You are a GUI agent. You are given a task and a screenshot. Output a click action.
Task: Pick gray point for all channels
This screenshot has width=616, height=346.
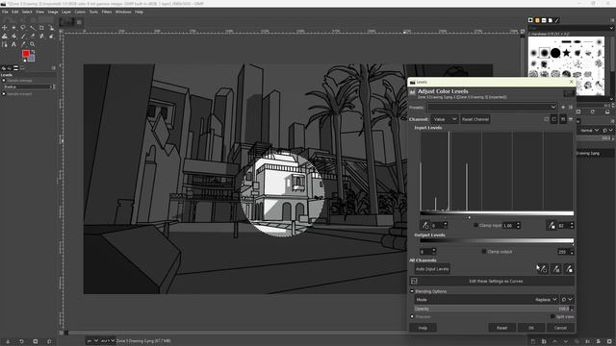[556, 269]
